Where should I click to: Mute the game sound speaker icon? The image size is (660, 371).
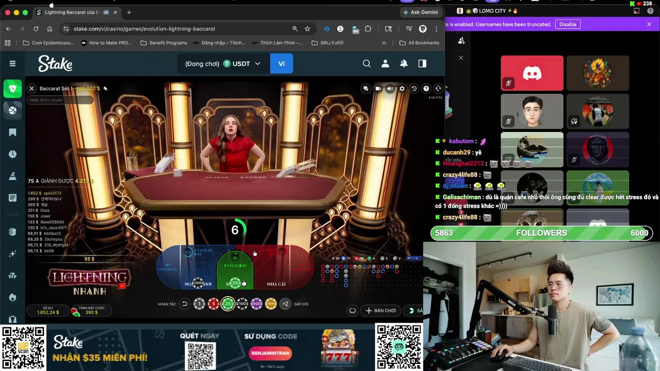(x=390, y=89)
